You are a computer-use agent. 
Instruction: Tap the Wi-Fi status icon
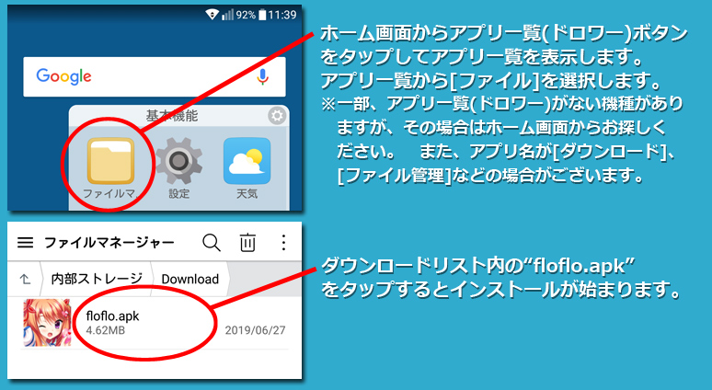pos(212,15)
